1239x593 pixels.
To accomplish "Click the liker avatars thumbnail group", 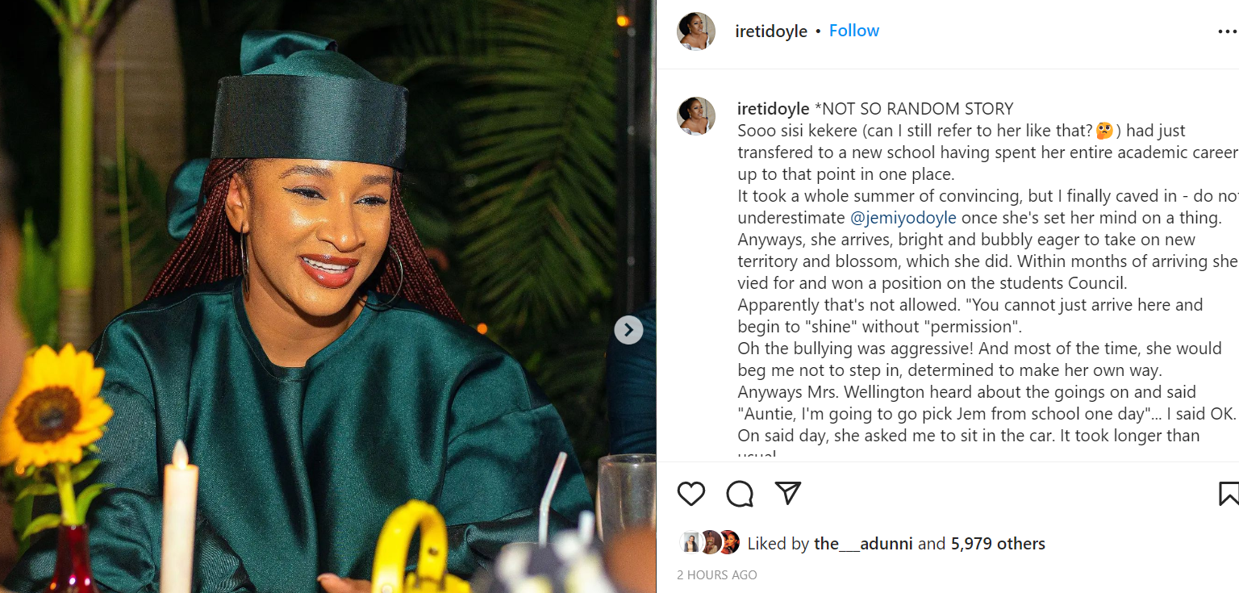I will pyautogui.click(x=710, y=542).
